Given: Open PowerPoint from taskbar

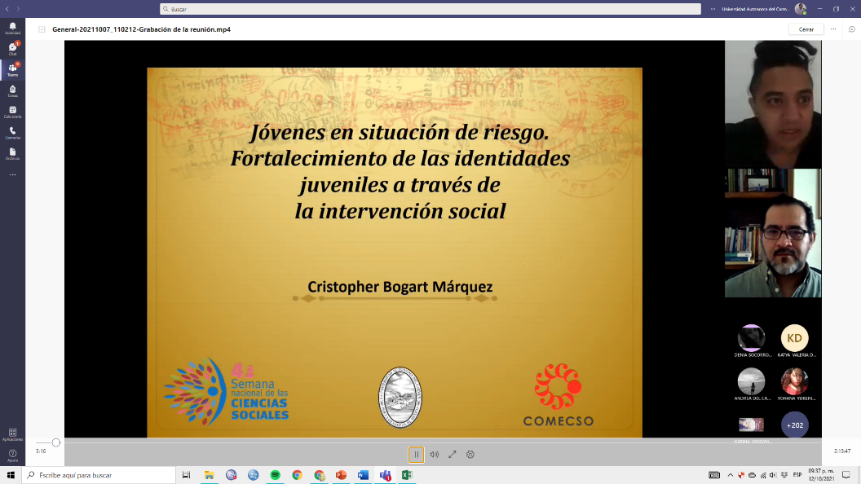Looking at the screenshot, I should [x=341, y=475].
